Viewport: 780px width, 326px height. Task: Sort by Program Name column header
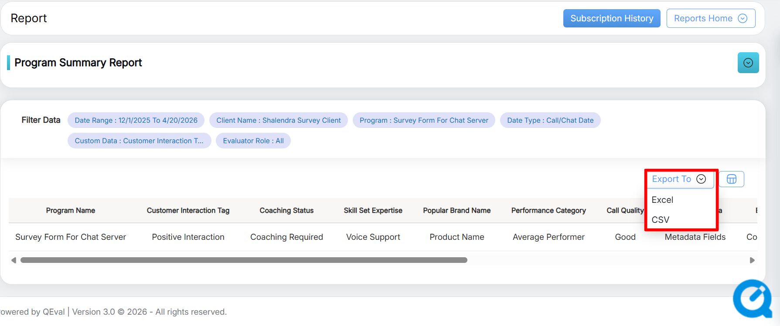71,211
